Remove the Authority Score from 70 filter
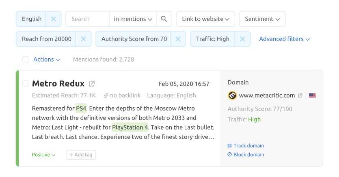 click(x=178, y=39)
